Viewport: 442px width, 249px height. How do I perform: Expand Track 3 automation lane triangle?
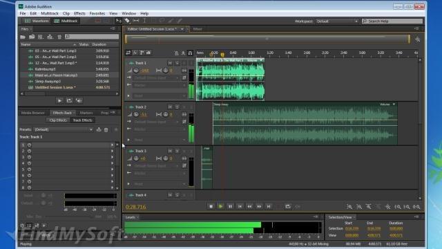point(129,184)
